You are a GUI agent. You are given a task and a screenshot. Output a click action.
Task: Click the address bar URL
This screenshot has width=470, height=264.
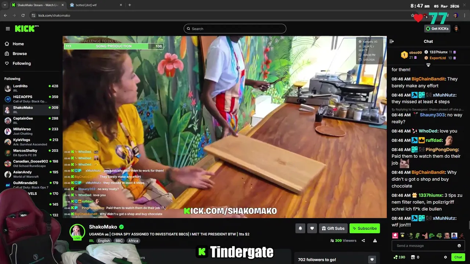coord(54,15)
